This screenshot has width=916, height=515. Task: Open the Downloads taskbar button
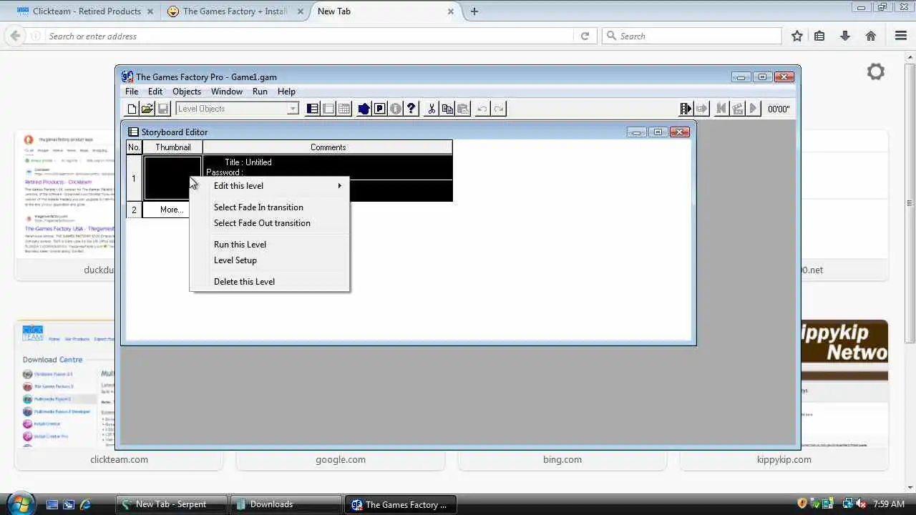tap(286, 504)
